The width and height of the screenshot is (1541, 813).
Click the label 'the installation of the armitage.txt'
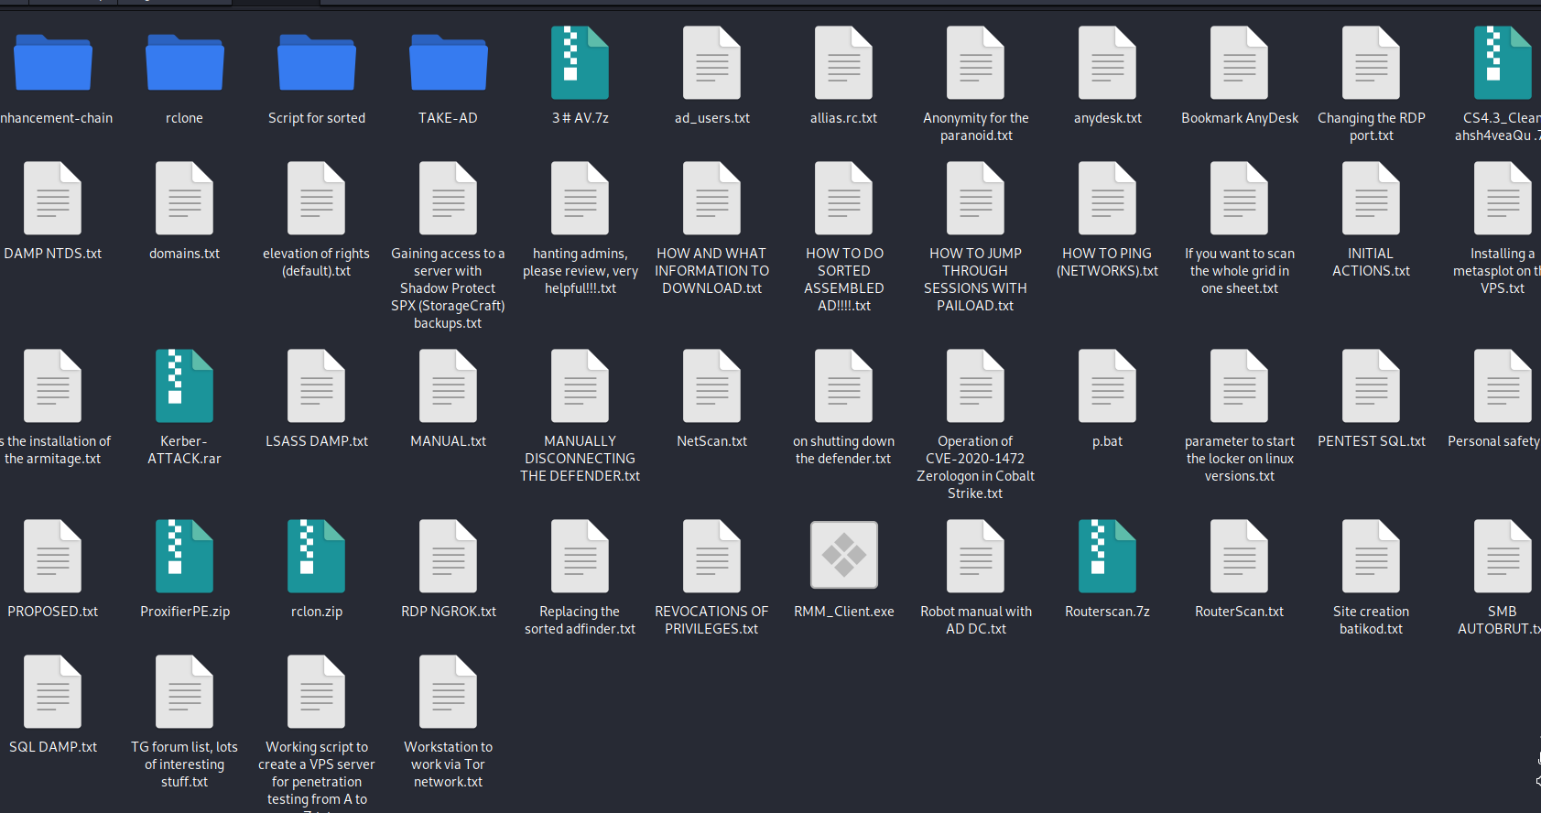[x=56, y=450]
